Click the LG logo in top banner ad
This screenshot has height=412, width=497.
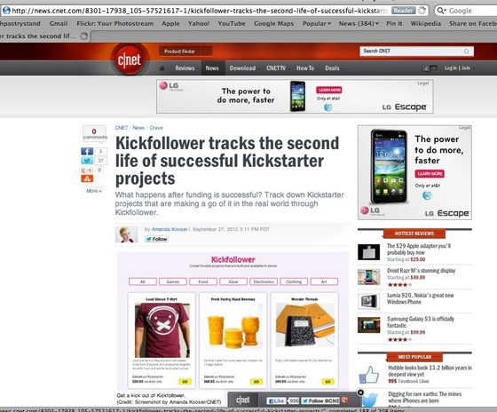tap(169, 85)
